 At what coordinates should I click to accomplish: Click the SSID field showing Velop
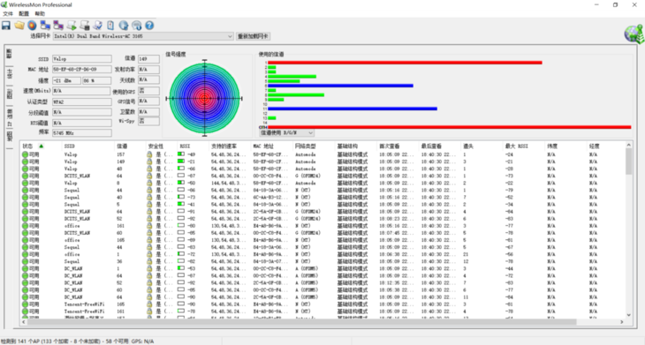[x=82, y=59]
